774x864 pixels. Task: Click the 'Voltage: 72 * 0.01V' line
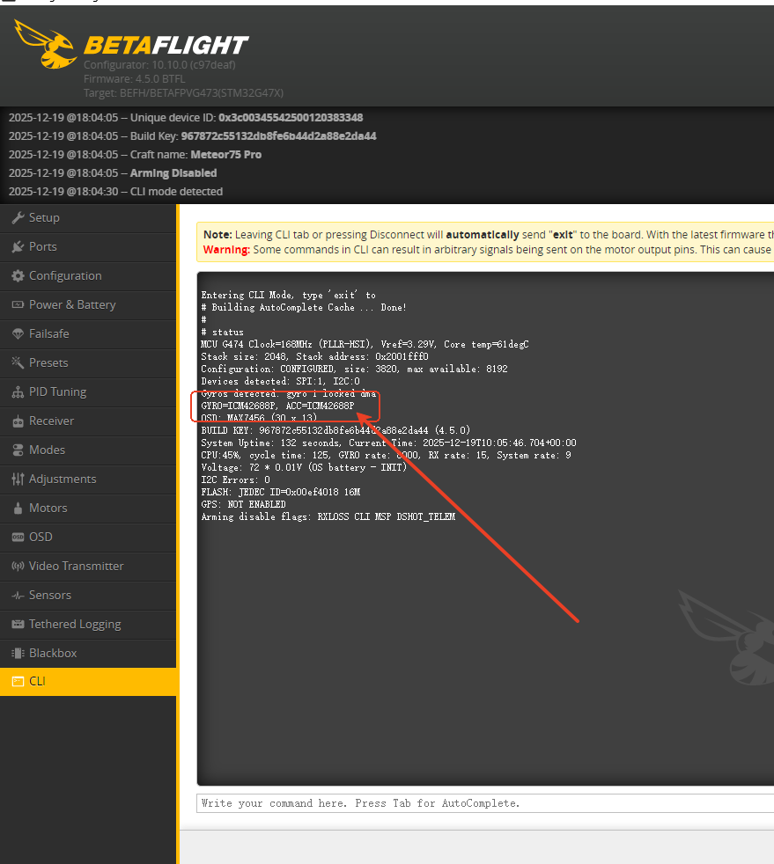point(304,468)
